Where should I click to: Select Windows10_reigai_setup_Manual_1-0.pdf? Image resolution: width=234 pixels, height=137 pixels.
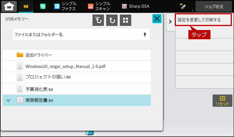(x=77, y=66)
